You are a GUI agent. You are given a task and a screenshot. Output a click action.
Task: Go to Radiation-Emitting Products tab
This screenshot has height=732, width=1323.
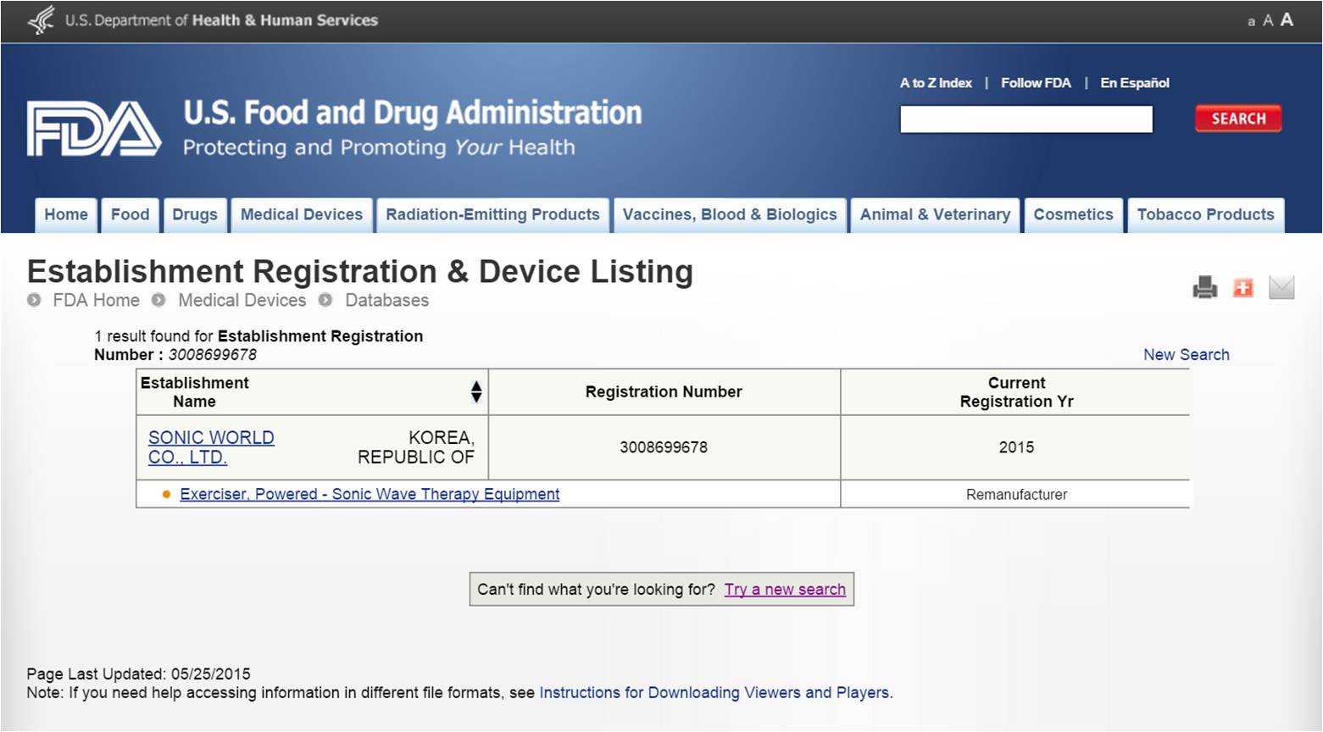492,215
